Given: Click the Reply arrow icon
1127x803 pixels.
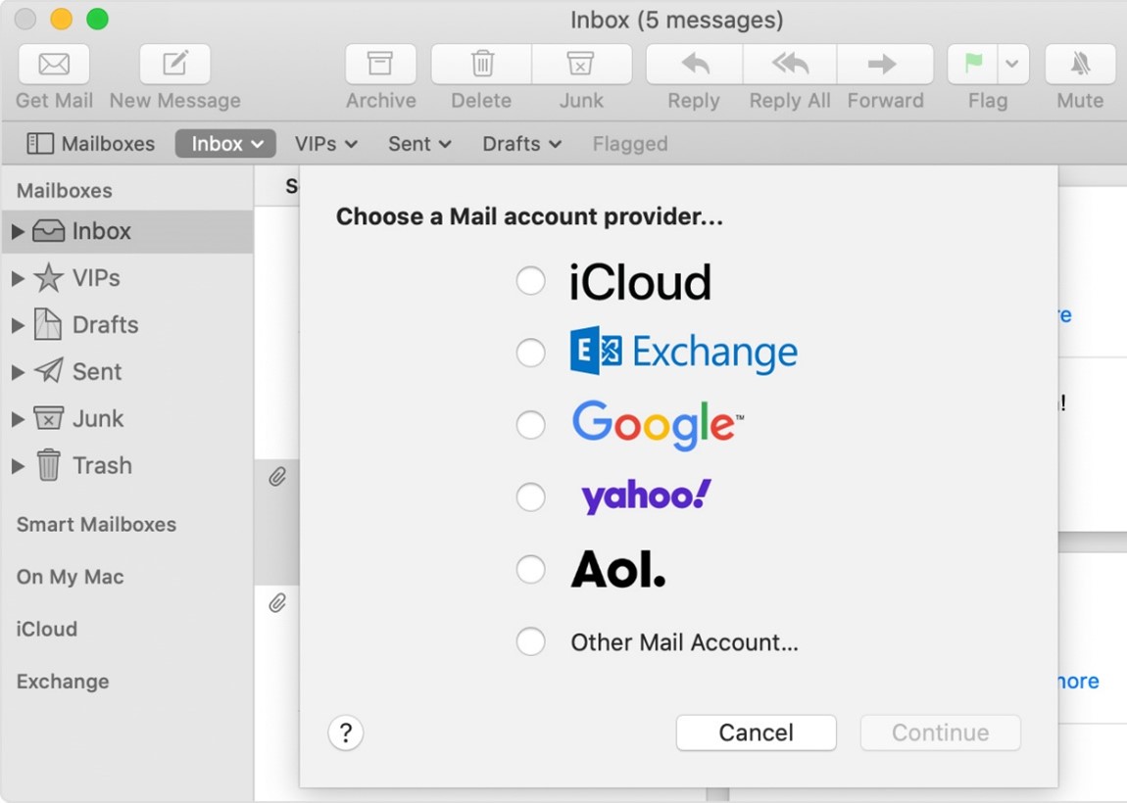Looking at the screenshot, I should click(x=694, y=64).
